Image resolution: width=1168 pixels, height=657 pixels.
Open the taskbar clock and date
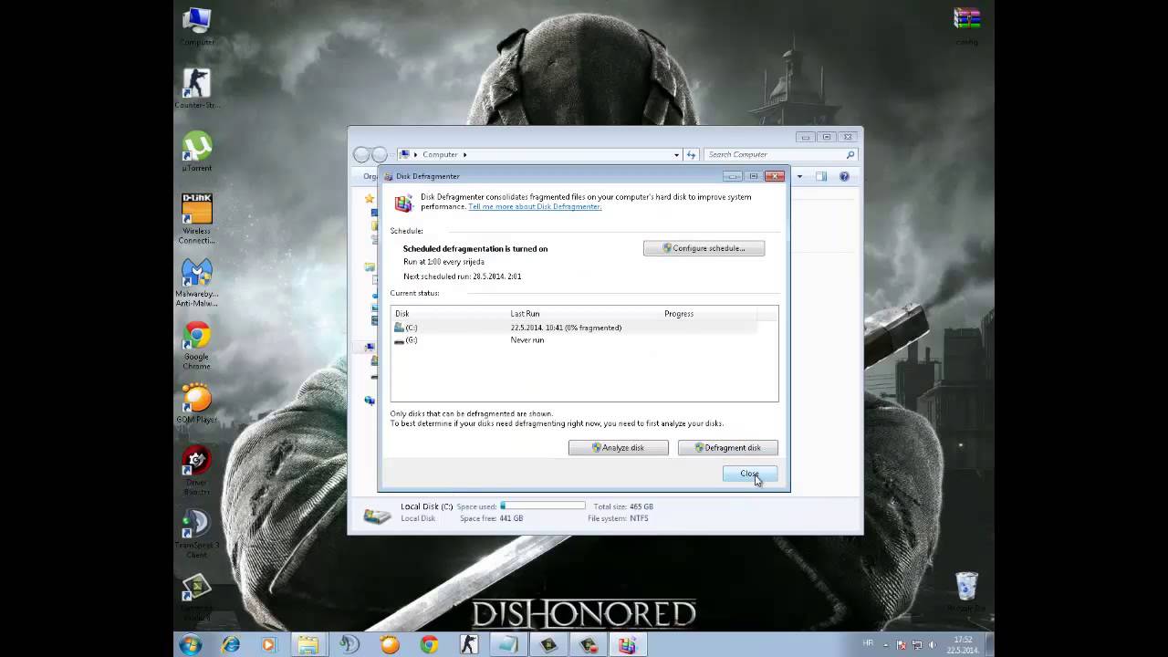(964, 645)
